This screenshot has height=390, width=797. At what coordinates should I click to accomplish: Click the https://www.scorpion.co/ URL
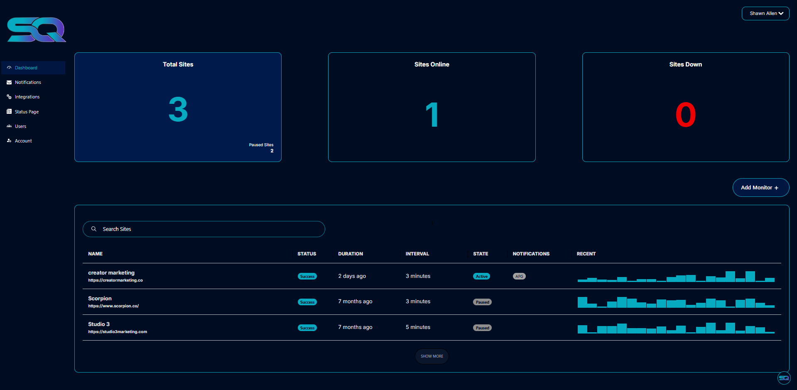[113, 306]
